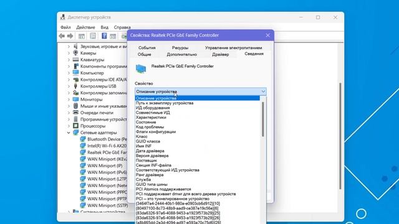Click the Компьютер category icon
Image resolution: width=399 pixels, height=224 pixels.
75,73
